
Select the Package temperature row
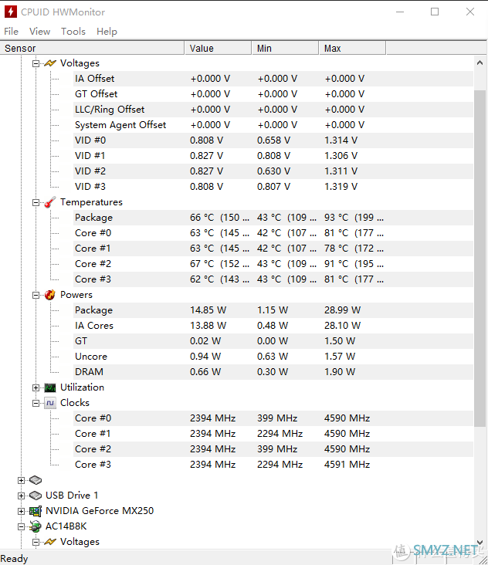273,218
